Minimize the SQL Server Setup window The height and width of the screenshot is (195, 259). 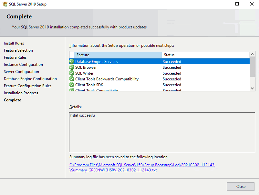[x=223, y=4]
